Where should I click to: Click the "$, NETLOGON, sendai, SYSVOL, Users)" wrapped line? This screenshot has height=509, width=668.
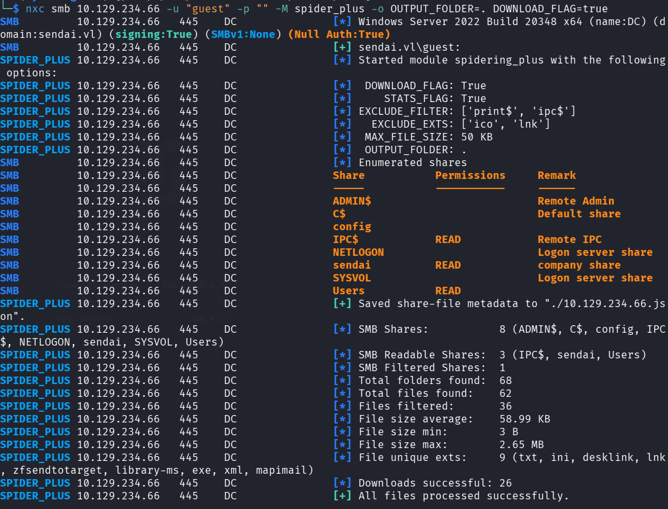pyautogui.click(x=112, y=342)
